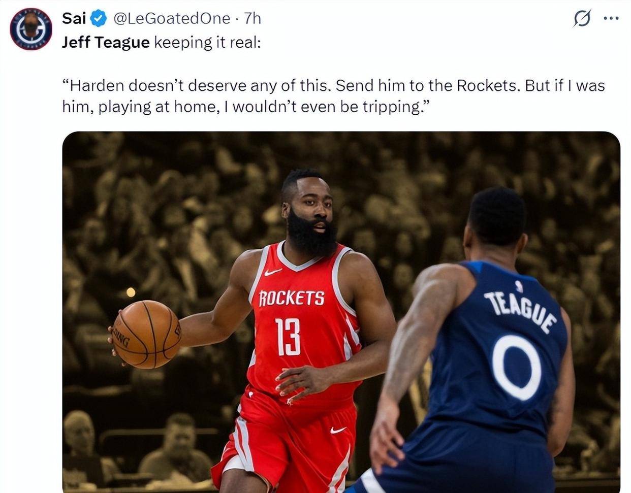
Task: Click the ROCKETS lettering on the red jersey
Action: click(292, 298)
